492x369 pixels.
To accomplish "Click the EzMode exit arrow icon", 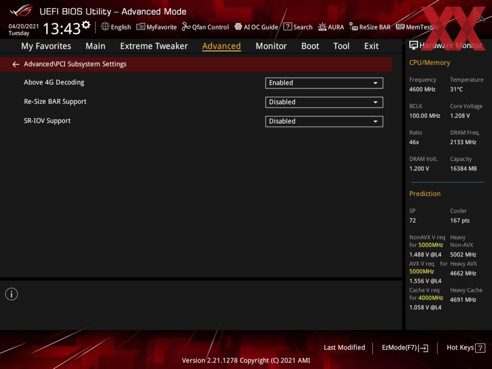I will click(x=424, y=348).
